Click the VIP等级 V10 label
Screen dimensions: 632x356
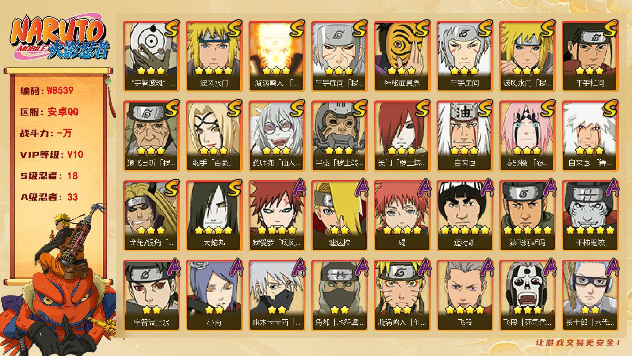pyautogui.click(x=52, y=155)
